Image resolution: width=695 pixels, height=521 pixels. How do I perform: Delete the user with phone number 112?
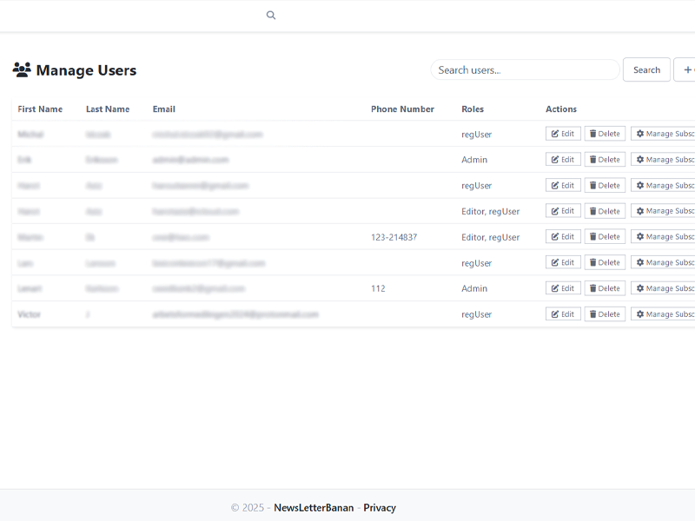[x=605, y=288]
